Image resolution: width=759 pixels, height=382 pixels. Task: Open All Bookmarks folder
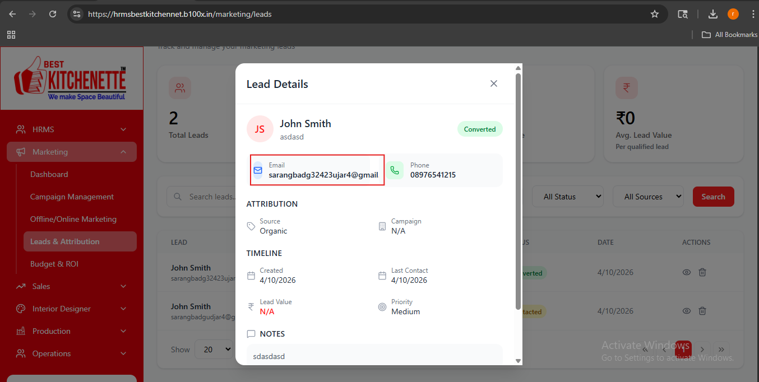tap(730, 35)
